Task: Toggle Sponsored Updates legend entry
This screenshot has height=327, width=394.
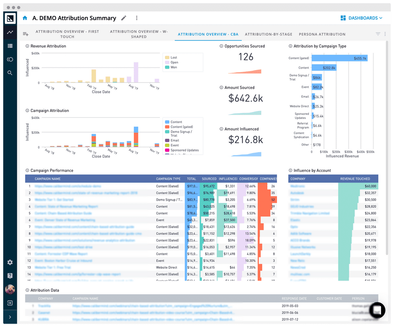Action: (182, 150)
